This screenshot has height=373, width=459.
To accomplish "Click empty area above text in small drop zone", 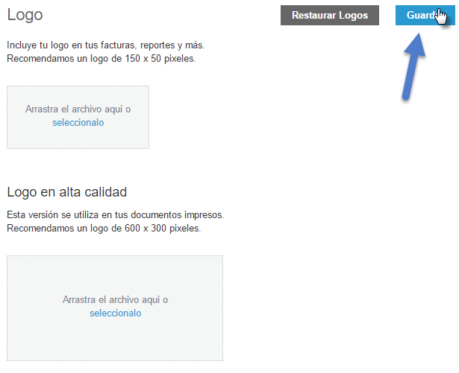I will 78,95.
